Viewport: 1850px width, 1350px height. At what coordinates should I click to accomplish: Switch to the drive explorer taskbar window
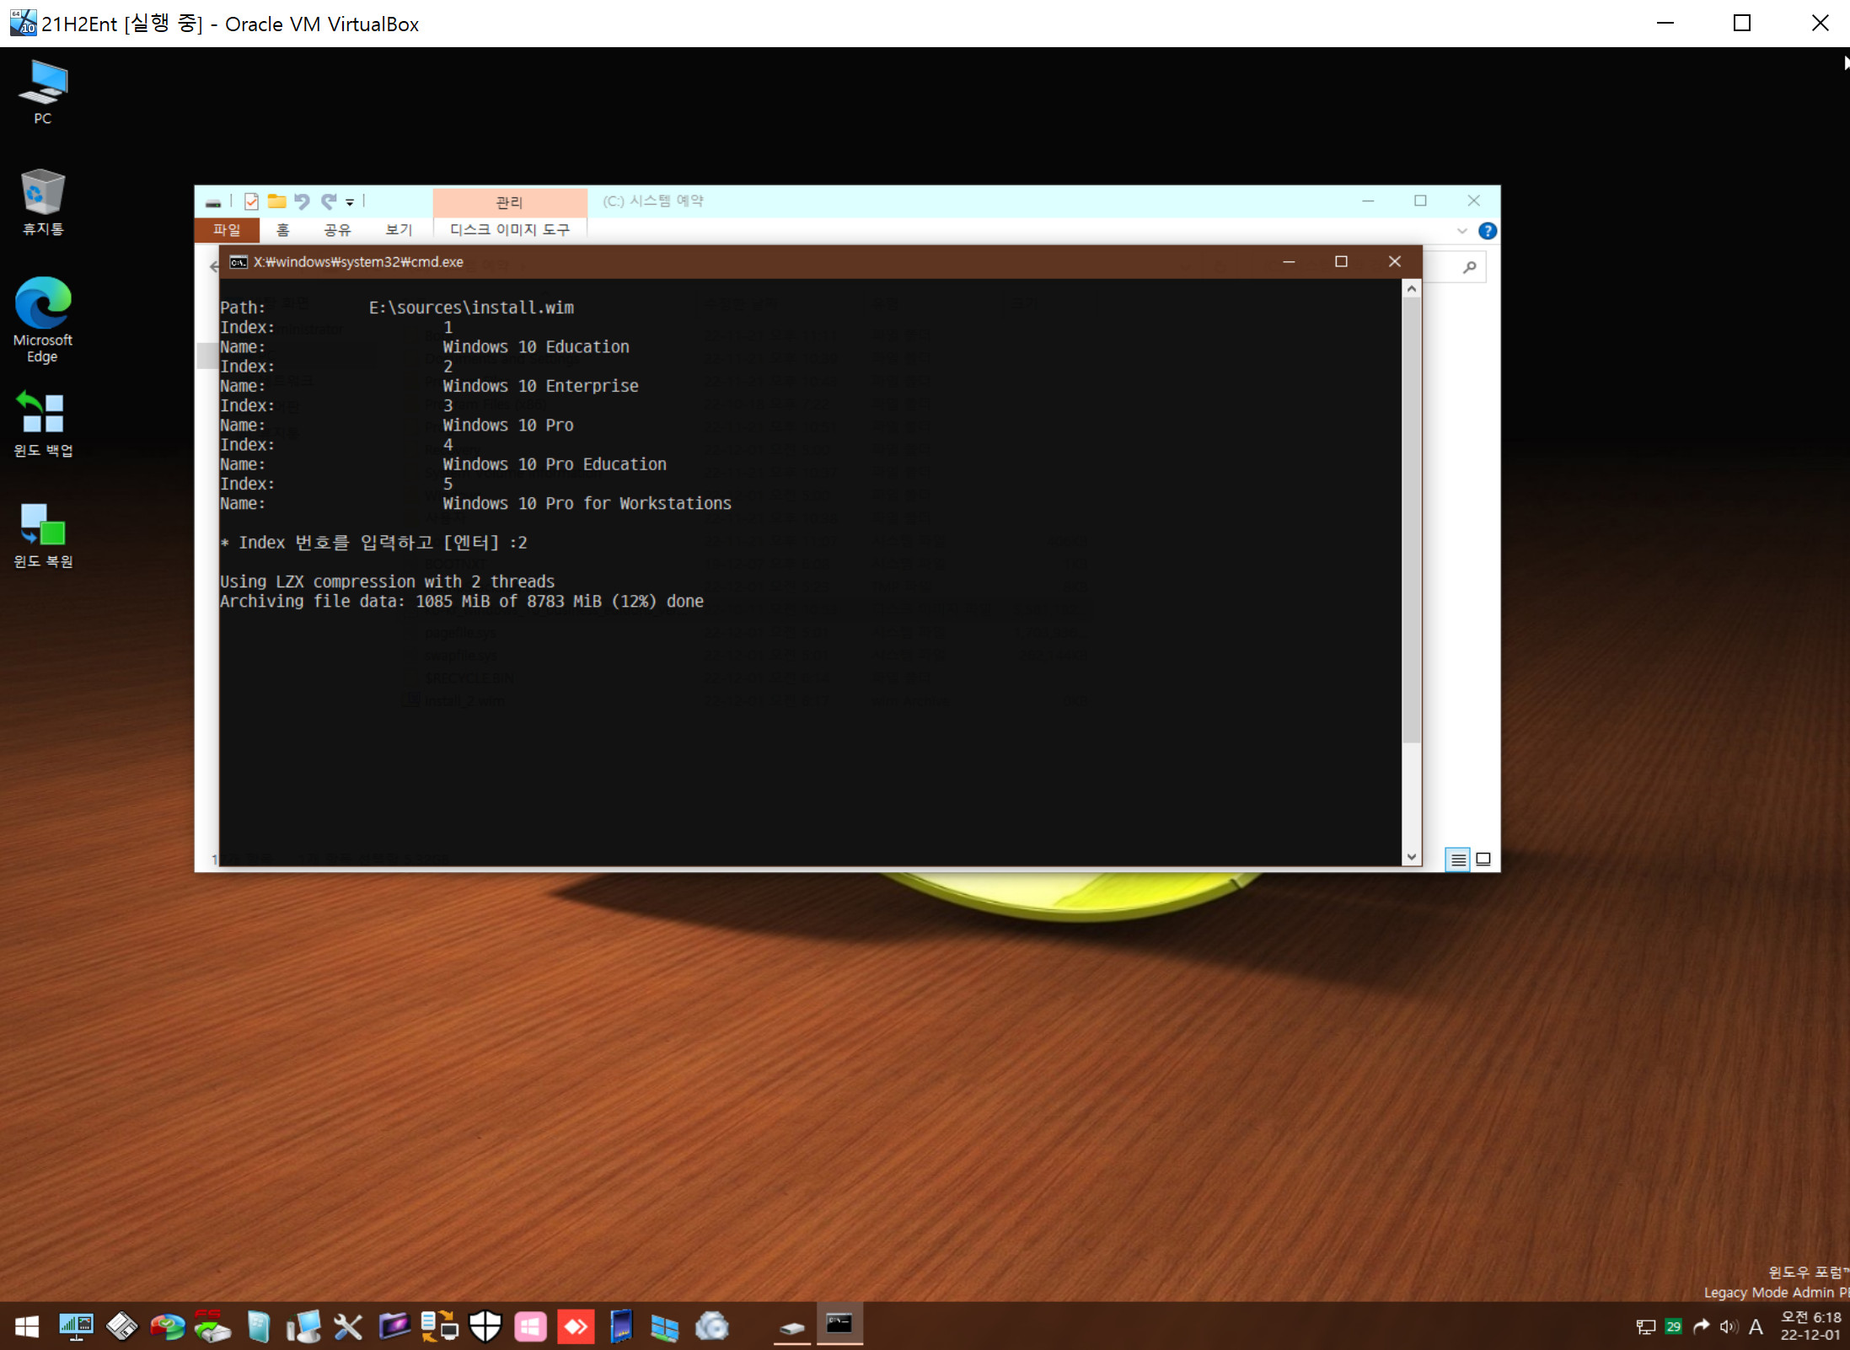tap(791, 1327)
